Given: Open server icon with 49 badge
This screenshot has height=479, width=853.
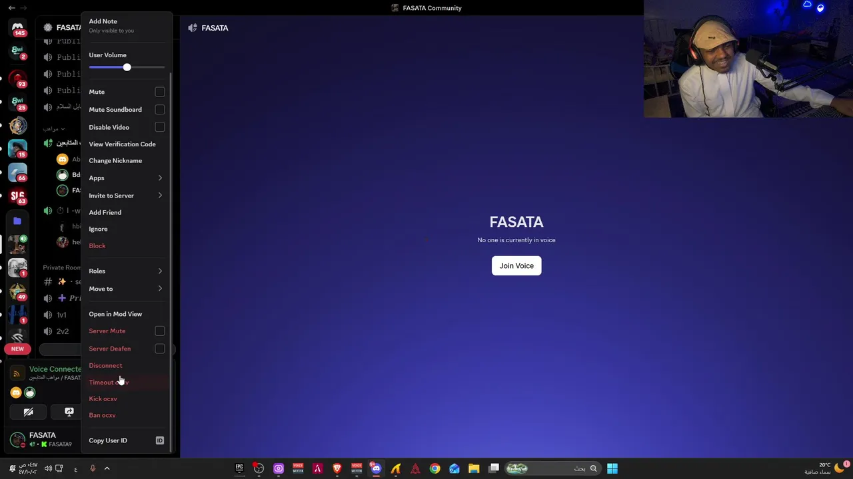Looking at the screenshot, I should [x=18, y=291].
